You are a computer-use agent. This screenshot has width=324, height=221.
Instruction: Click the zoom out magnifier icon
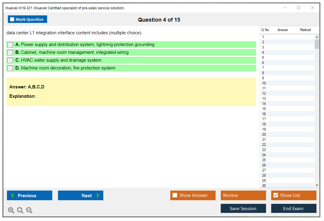point(29,210)
